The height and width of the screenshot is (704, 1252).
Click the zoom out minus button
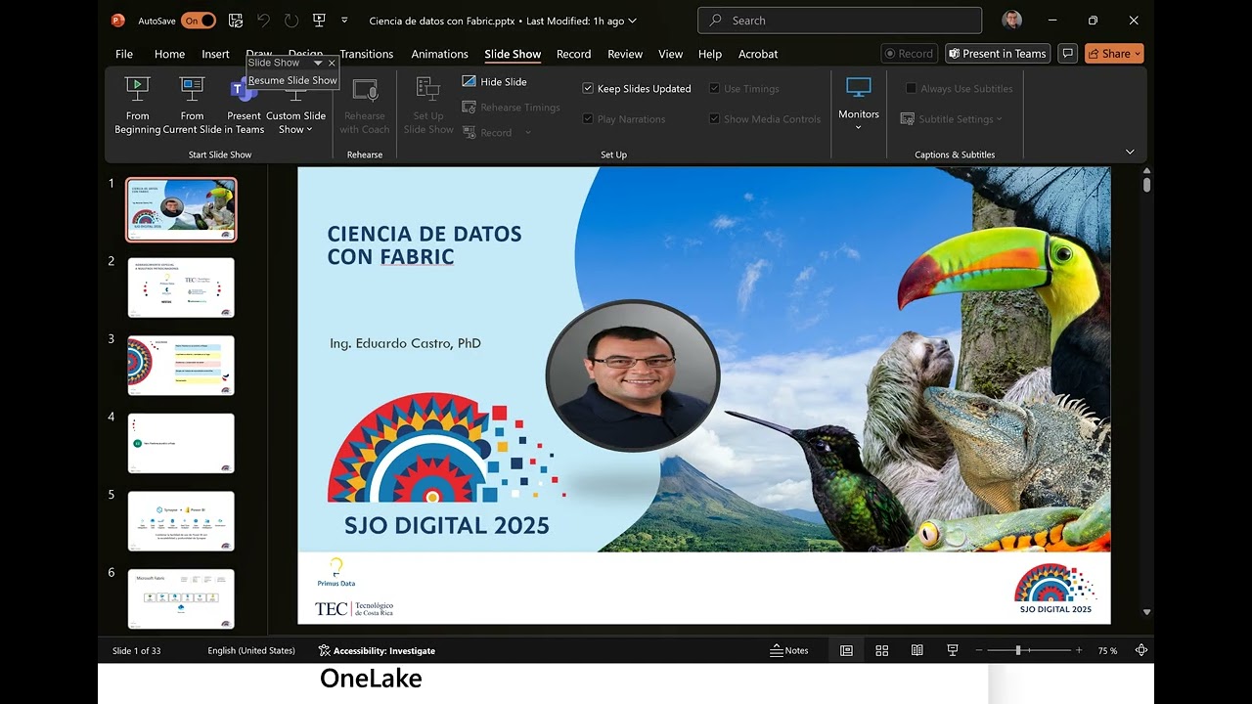pyautogui.click(x=978, y=650)
